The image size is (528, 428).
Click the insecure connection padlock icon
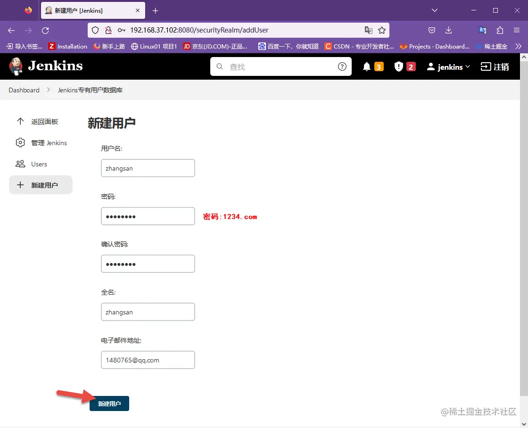point(108,30)
